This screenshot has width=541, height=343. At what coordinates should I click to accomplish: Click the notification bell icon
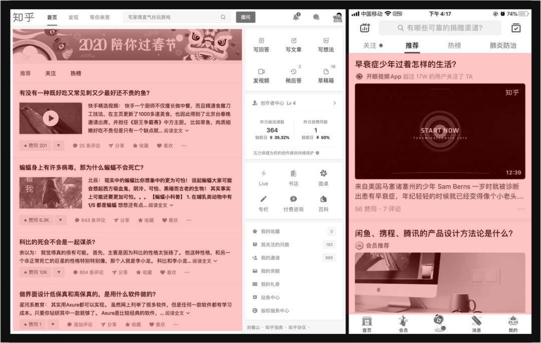tap(296, 17)
